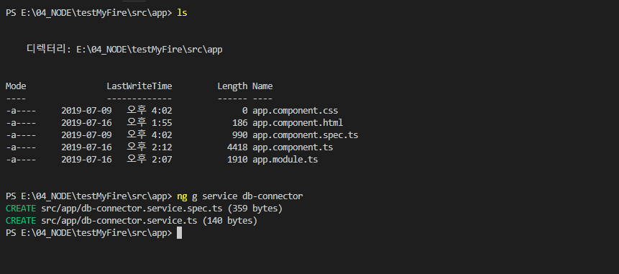The width and height of the screenshot is (619, 274).
Task: Click the time 오후 2:07
Action: coord(150,160)
